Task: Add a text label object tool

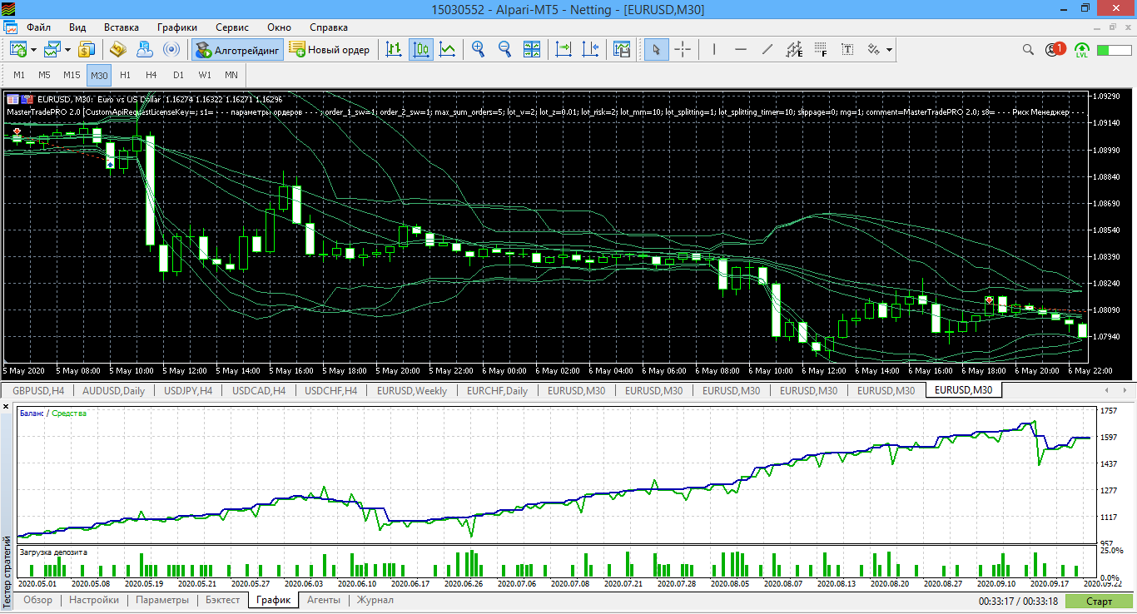Action: pos(847,50)
